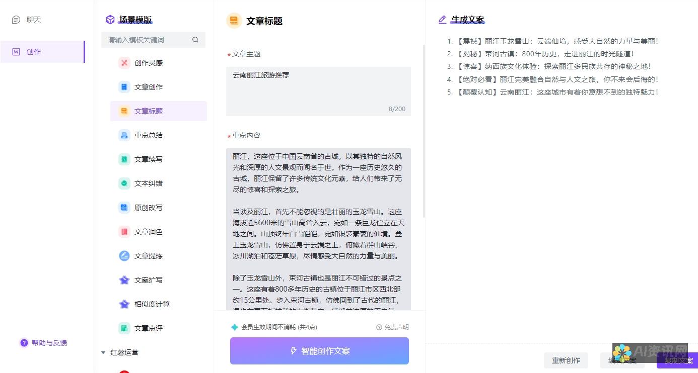Open the 原创改写 template label

[x=149, y=208]
